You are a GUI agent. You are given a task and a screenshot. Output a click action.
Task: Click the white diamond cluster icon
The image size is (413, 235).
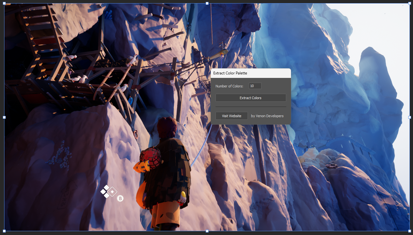[108, 192]
